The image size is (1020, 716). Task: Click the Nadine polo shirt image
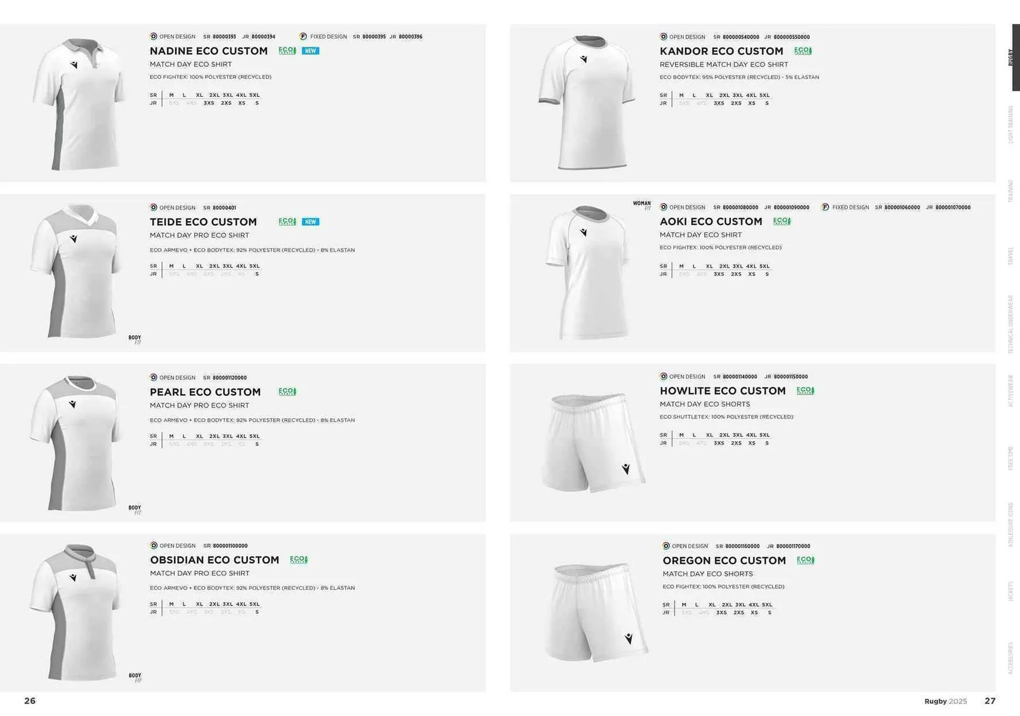80,104
